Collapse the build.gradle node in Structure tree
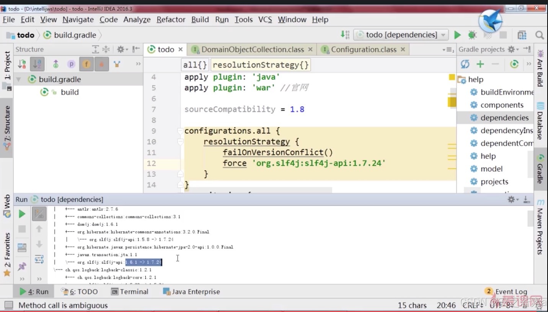The height and width of the screenshot is (312, 548). tap(18, 80)
